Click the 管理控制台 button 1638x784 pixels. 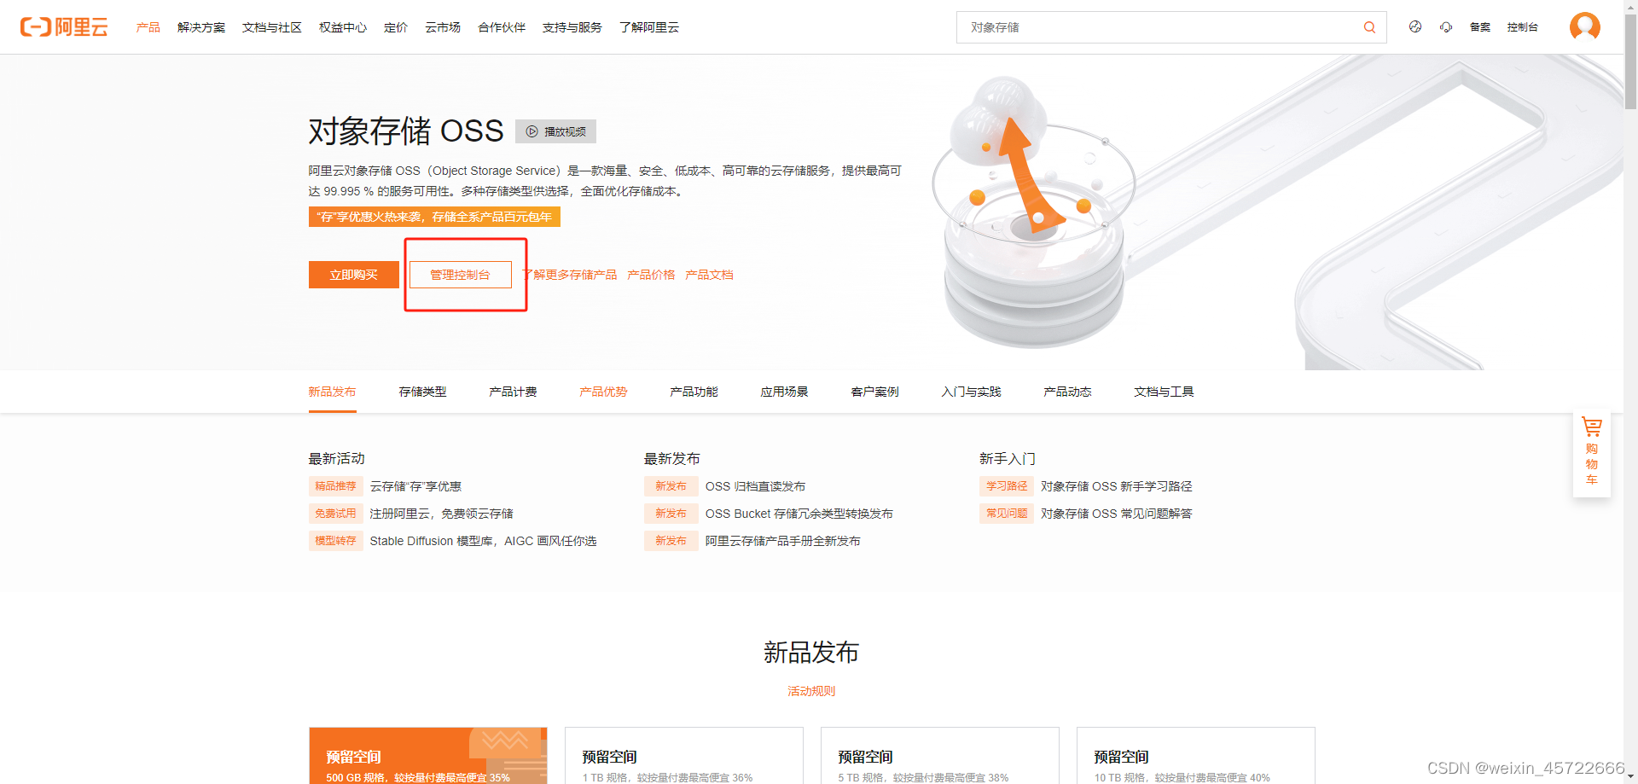461,275
